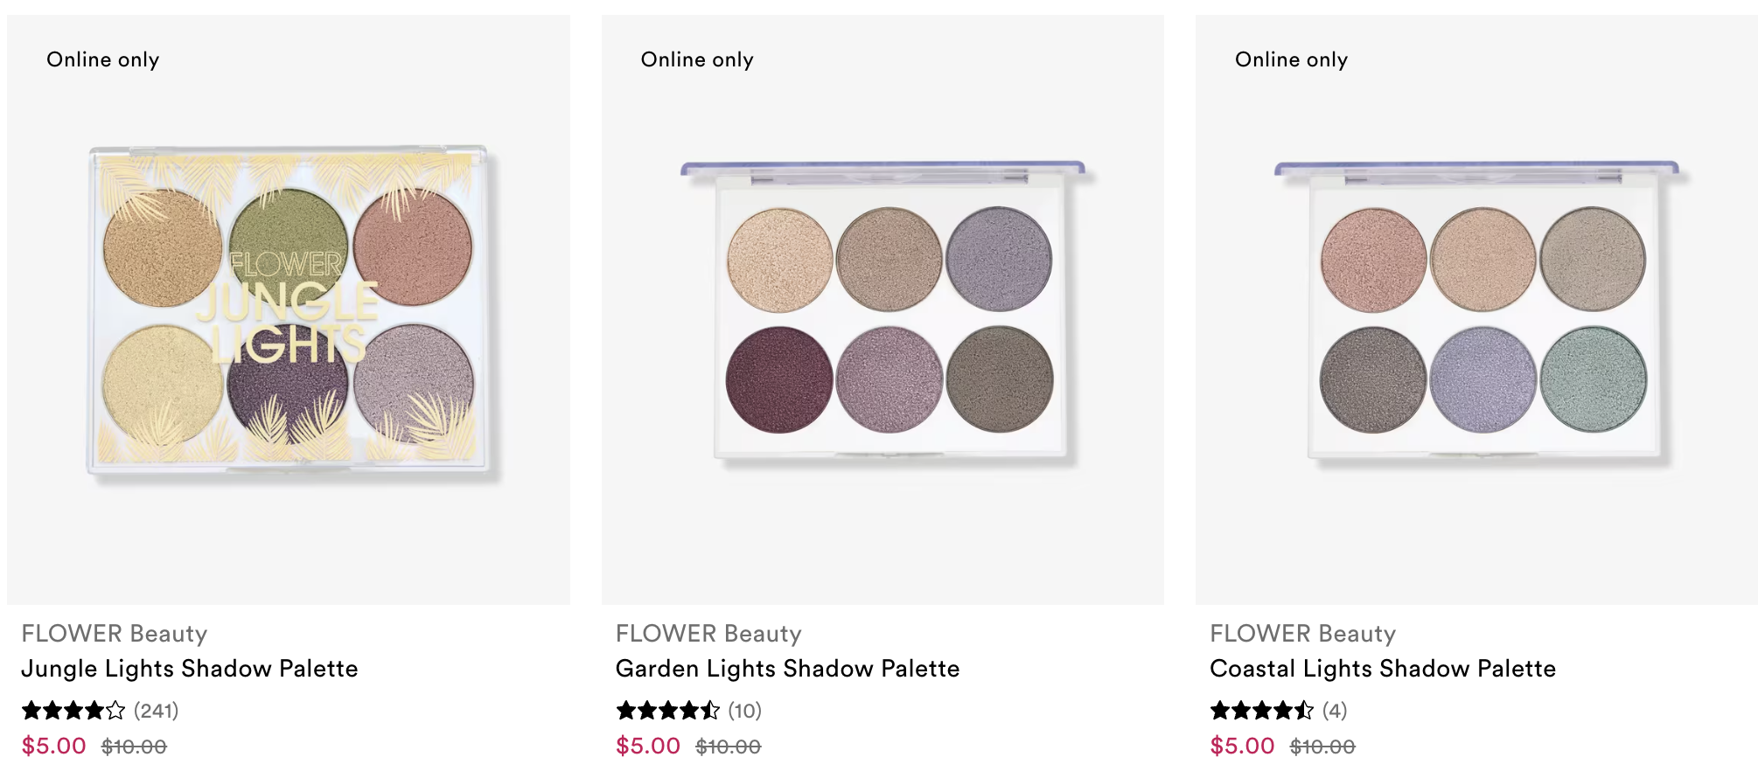Click the $5.00 sale price of Coastal Lights
The width and height of the screenshot is (1758, 764).
click(x=1242, y=747)
